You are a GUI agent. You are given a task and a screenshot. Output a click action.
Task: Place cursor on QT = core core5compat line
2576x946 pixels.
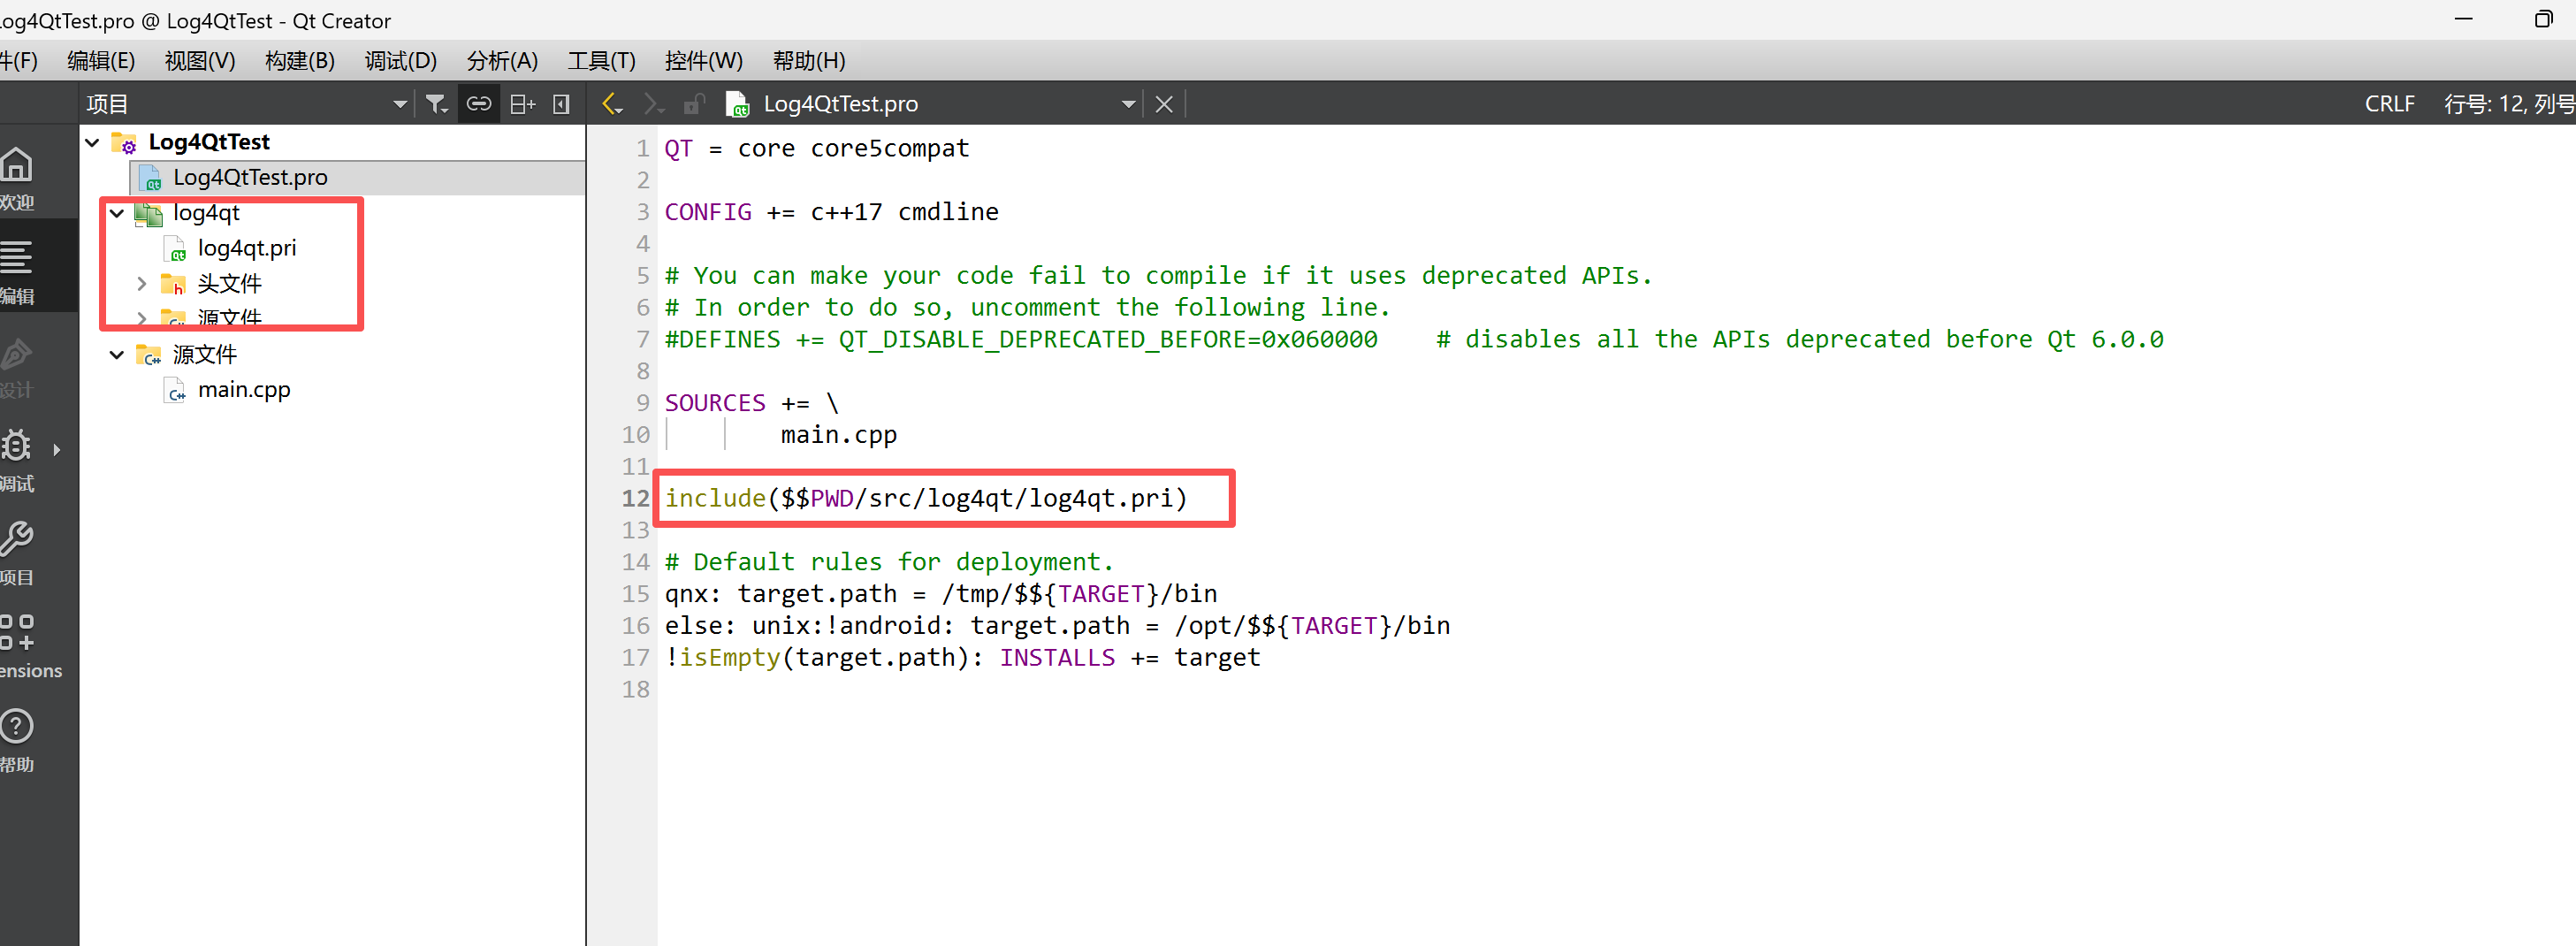coord(816,149)
